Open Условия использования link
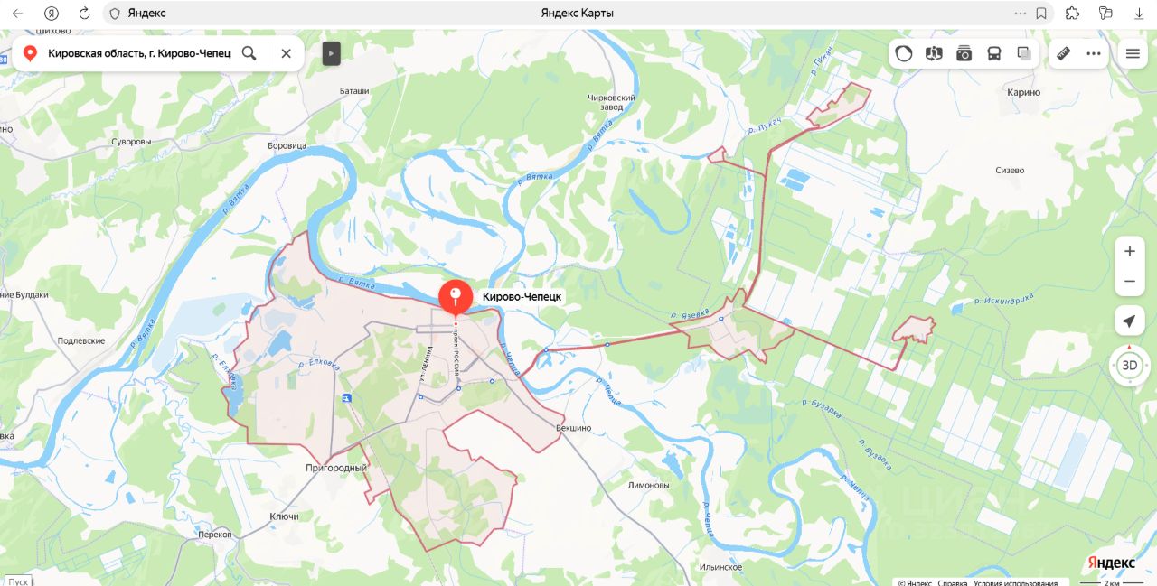1157x586 pixels. (x=1015, y=583)
